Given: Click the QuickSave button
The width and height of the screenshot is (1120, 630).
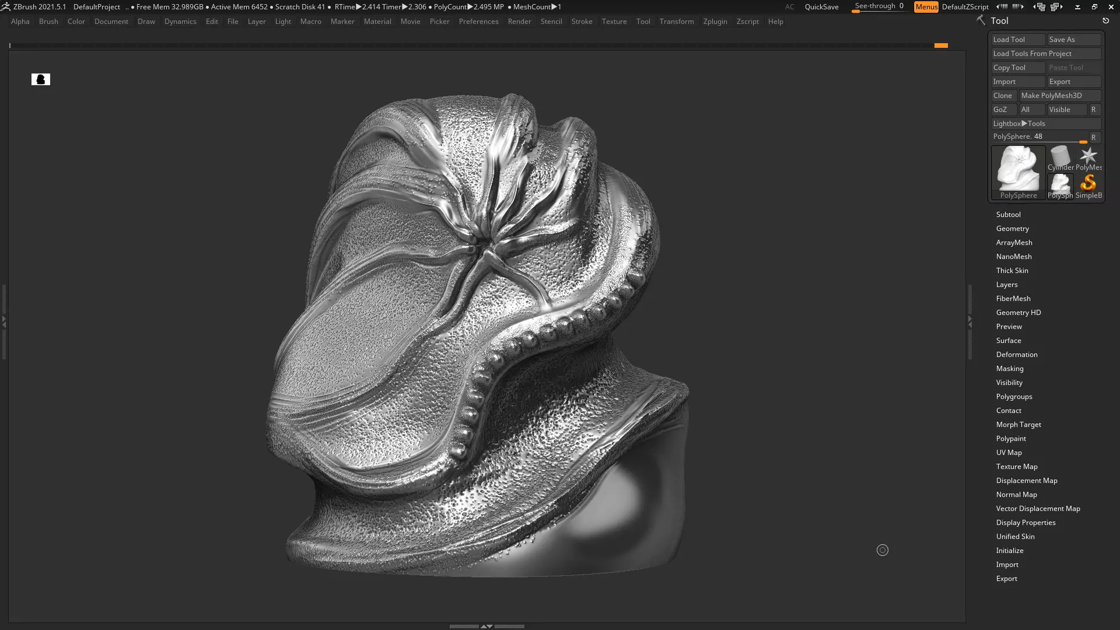Looking at the screenshot, I should click(x=821, y=7).
